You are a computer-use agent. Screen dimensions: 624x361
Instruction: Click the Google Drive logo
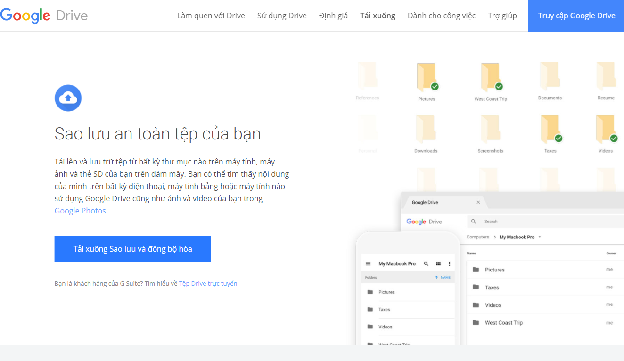[44, 16]
